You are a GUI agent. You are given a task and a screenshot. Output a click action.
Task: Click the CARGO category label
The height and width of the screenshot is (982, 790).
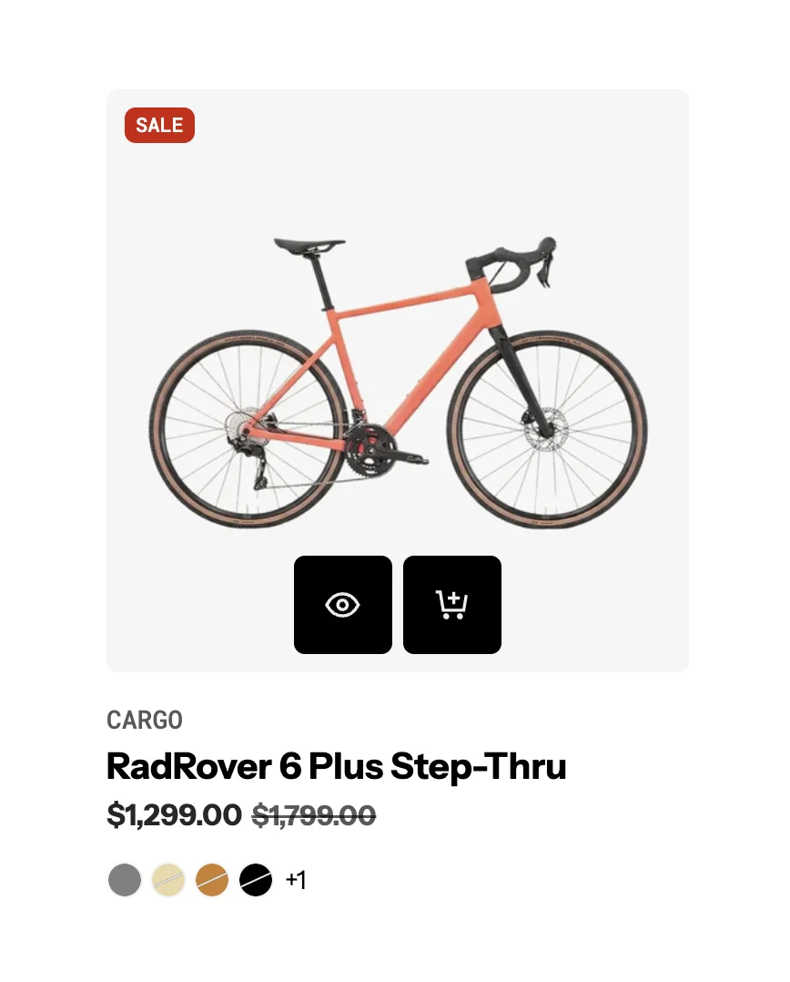[145, 720]
